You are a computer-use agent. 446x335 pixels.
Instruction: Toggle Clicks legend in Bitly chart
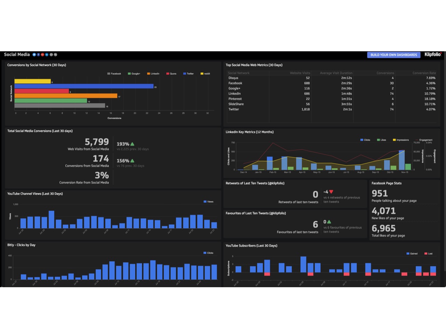pos(208,253)
